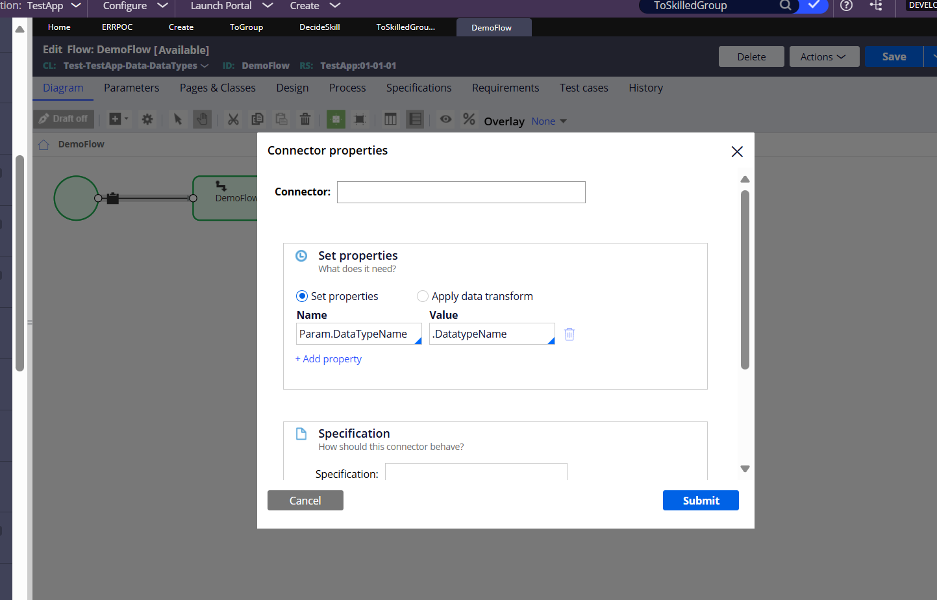
Task: Choose the Apply data transform option
Action: tap(423, 295)
